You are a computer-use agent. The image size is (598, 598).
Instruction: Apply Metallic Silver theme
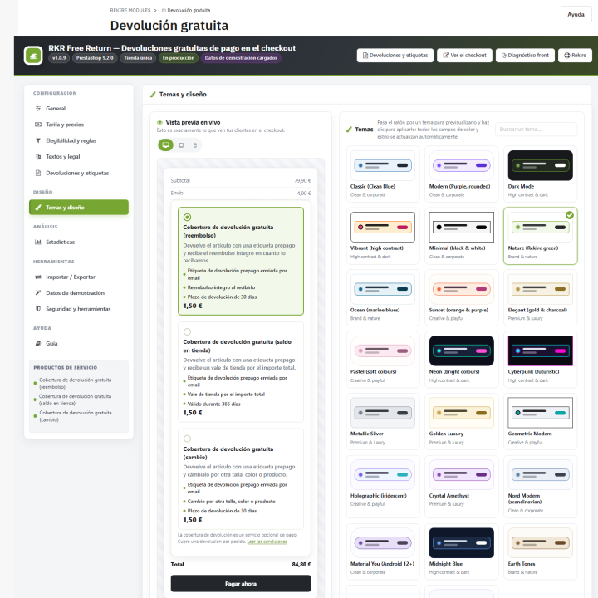coord(383,422)
